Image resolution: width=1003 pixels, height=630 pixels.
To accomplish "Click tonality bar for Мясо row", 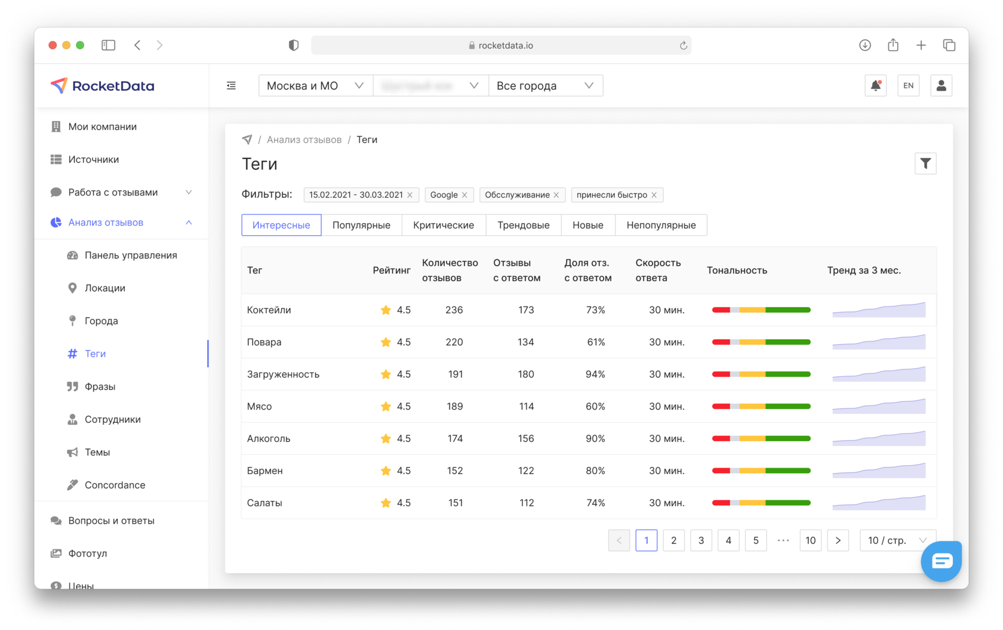I will tap(761, 407).
